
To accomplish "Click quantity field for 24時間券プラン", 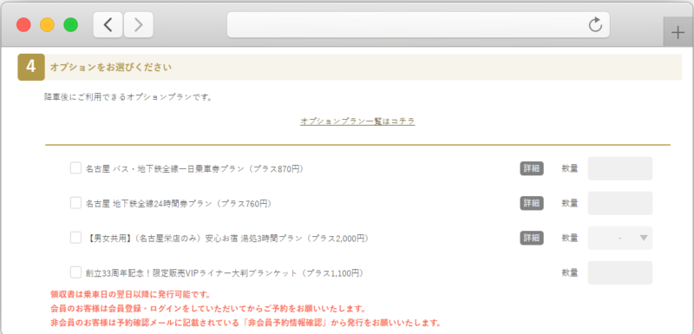I will click(x=620, y=203).
